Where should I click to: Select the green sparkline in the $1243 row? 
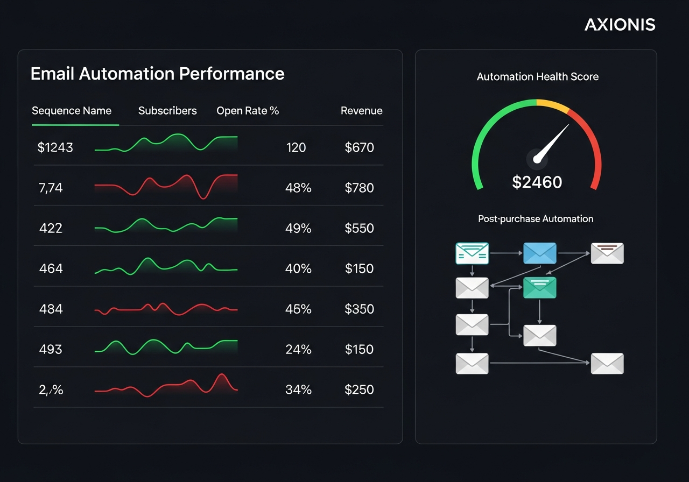165,146
